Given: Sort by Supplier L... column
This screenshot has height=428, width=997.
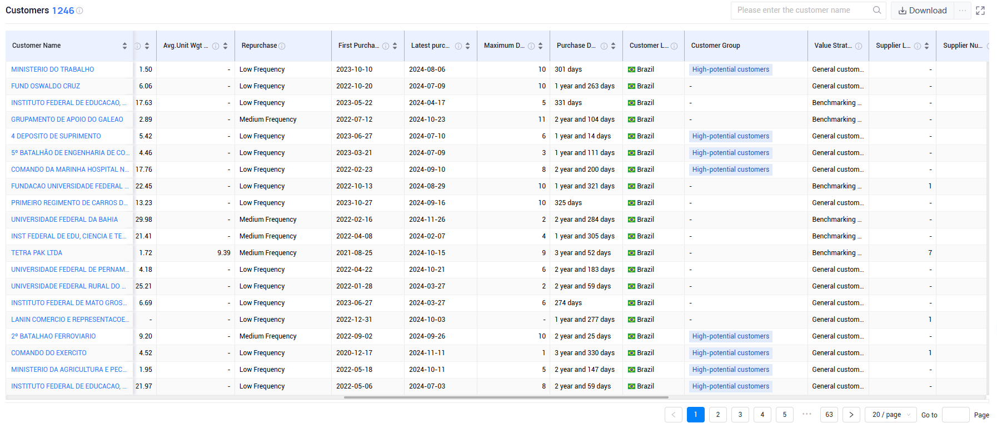Looking at the screenshot, I should [x=926, y=46].
